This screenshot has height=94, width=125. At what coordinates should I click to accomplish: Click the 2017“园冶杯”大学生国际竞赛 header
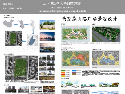pos(62,4)
